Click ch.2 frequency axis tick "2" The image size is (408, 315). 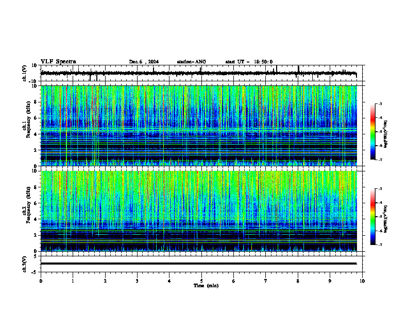tap(36, 235)
